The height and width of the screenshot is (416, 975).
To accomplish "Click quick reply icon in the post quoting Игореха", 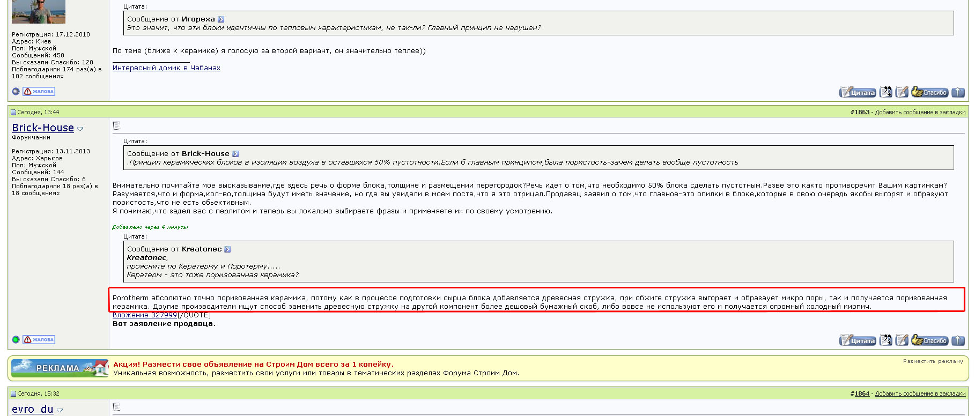I will tap(902, 92).
